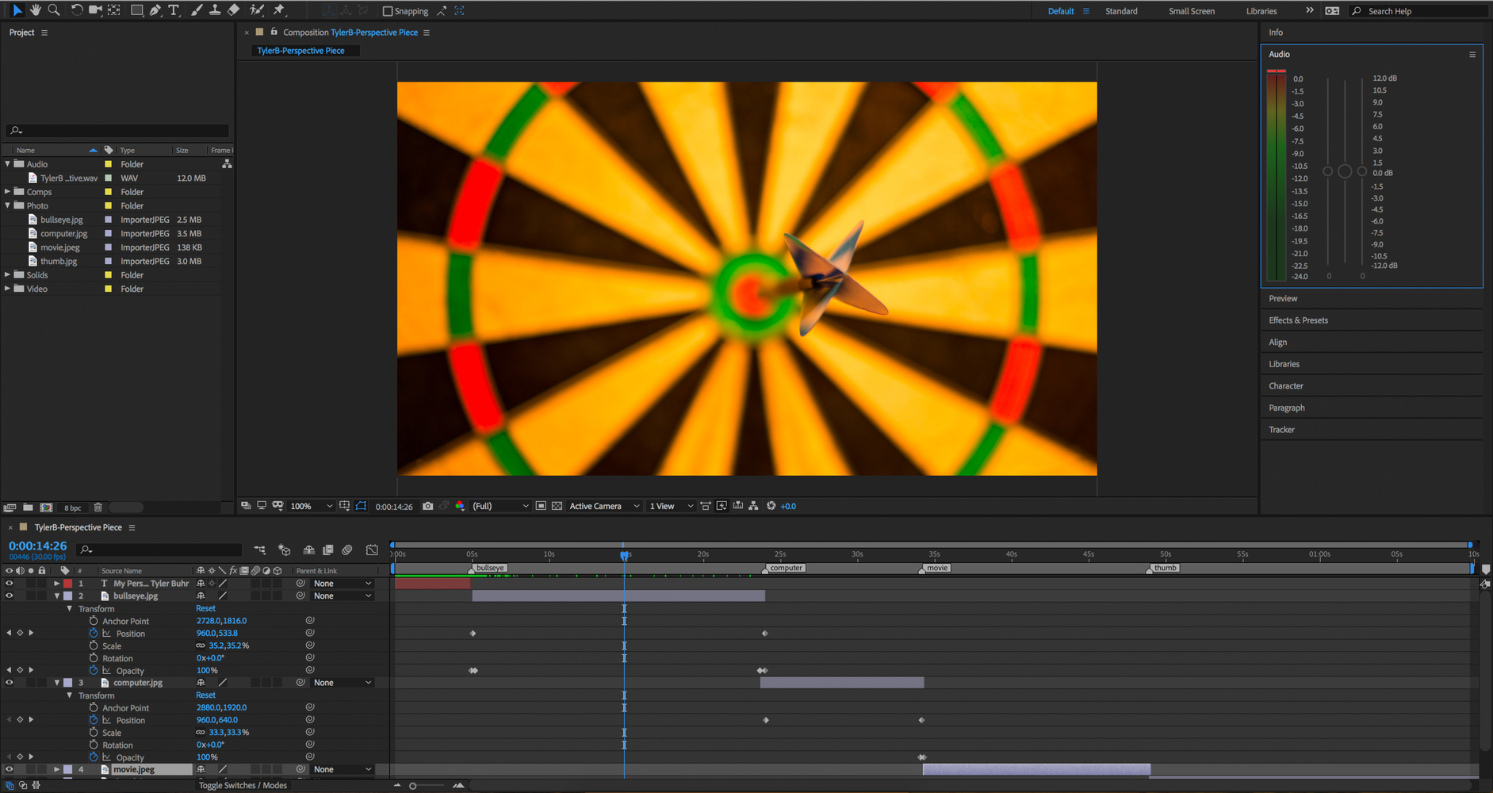Open the Character panel

(x=1285, y=386)
